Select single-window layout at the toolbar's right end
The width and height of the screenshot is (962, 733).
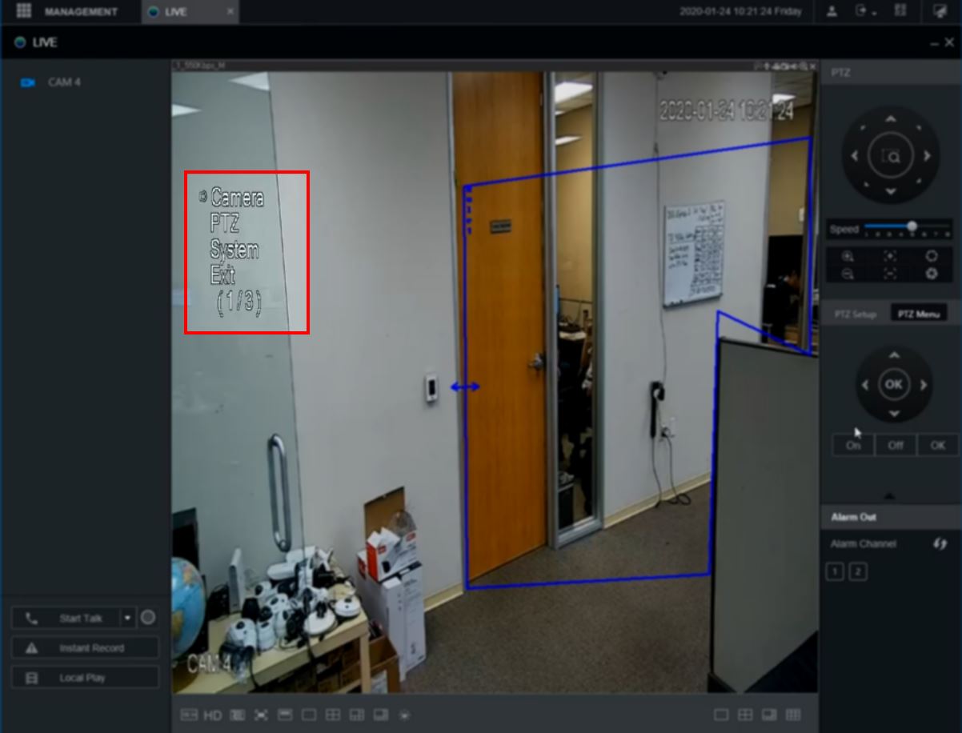721,715
